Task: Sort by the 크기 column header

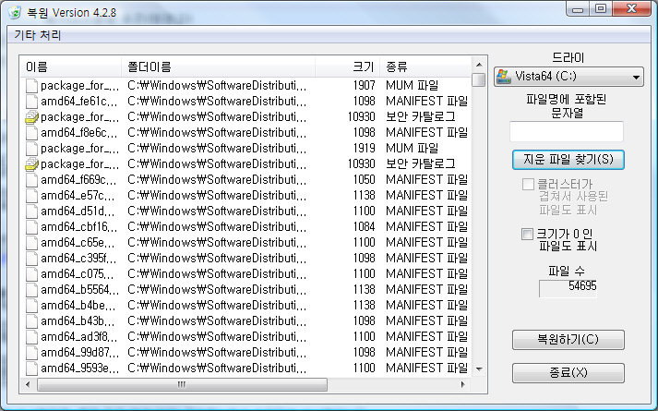Action: pos(348,67)
